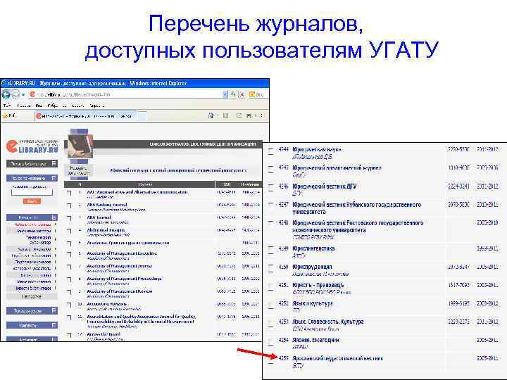Open the recent pages arrow beside Forward
This screenshot has height=380, width=507.
coord(23,95)
